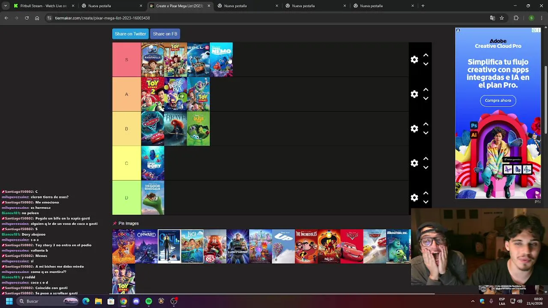Move the B tier row up
This screenshot has width=548, height=308.
(426, 124)
